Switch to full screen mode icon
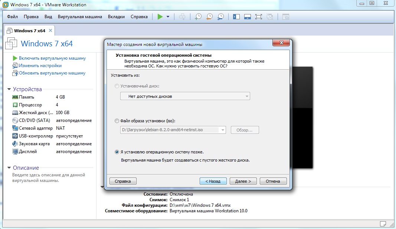The height and width of the screenshot is (229, 396). pos(258,17)
